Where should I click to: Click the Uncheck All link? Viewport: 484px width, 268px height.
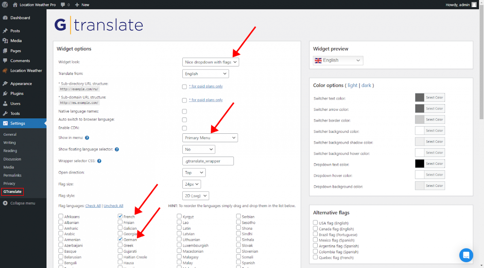click(x=113, y=206)
